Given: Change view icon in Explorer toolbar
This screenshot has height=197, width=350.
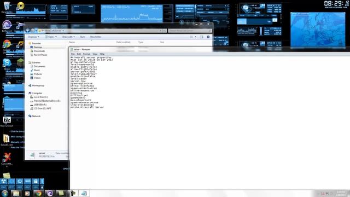Looking at the screenshot, I should pyautogui.click(x=191, y=37).
